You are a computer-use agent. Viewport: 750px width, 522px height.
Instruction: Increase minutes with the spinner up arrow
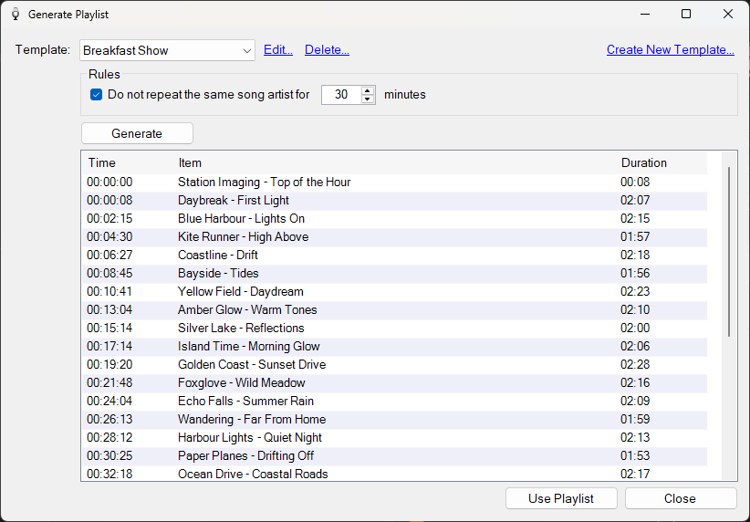coord(368,90)
